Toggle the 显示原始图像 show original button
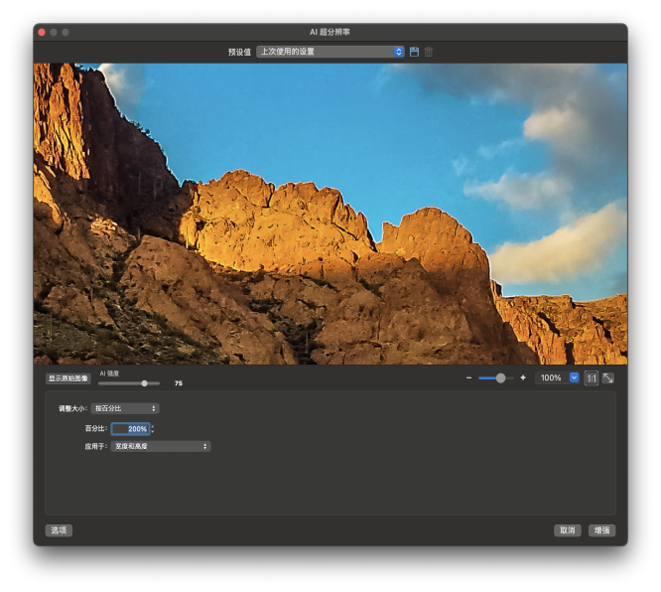661x592 pixels. point(67,378)
